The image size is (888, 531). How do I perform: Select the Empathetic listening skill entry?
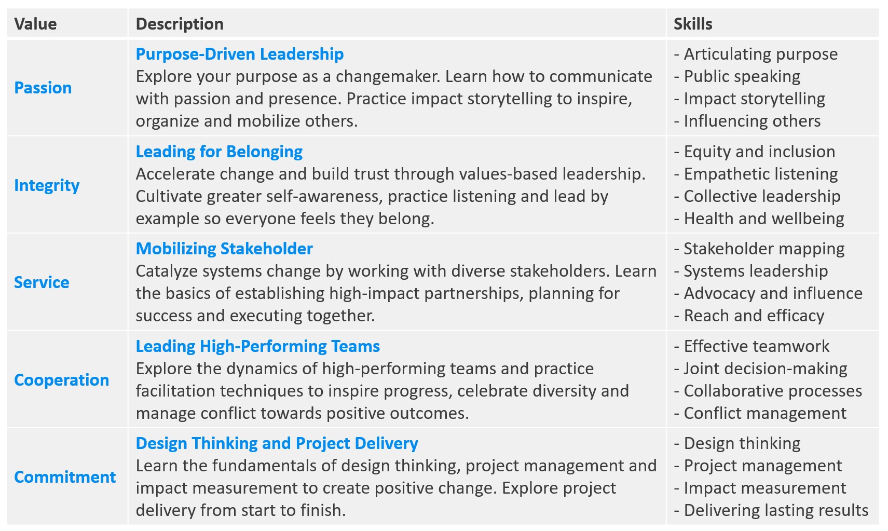(760, 174)
